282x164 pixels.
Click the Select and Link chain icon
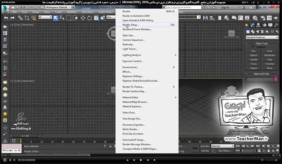20,18
